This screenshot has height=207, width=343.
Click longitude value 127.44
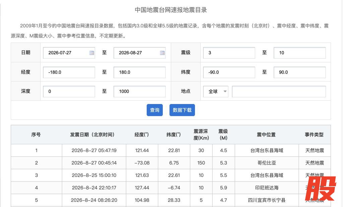pos(142,188)
